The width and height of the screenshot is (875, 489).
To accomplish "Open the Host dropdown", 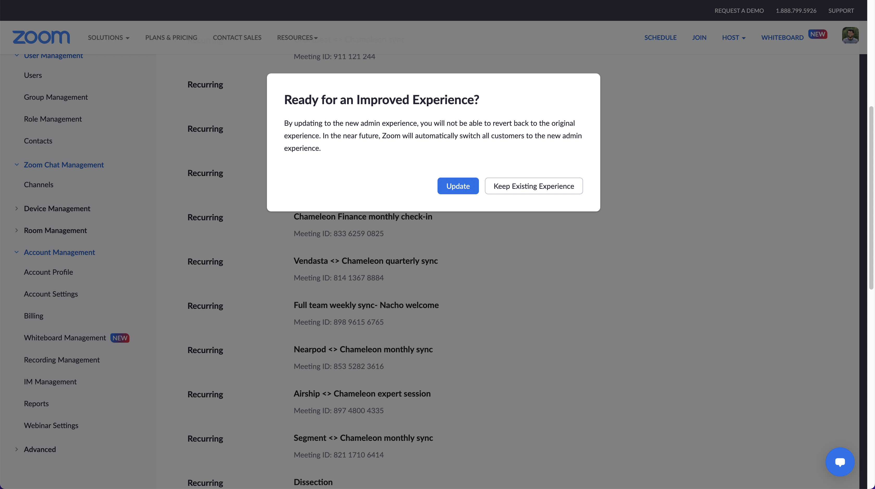I will click(734, 37).
